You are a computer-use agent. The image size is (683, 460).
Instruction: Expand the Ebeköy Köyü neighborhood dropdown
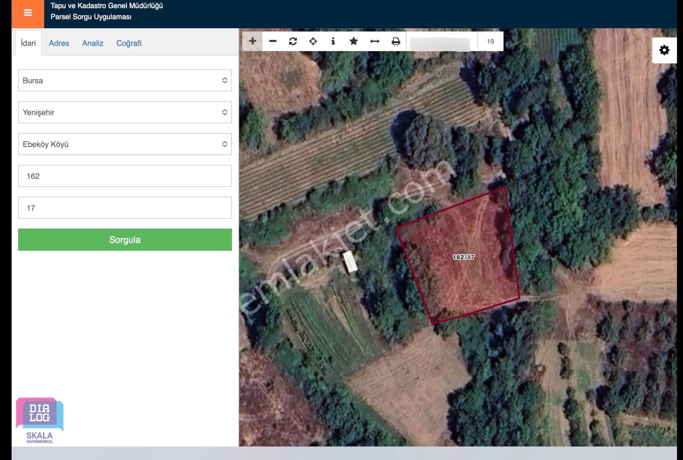pos(125,144)
